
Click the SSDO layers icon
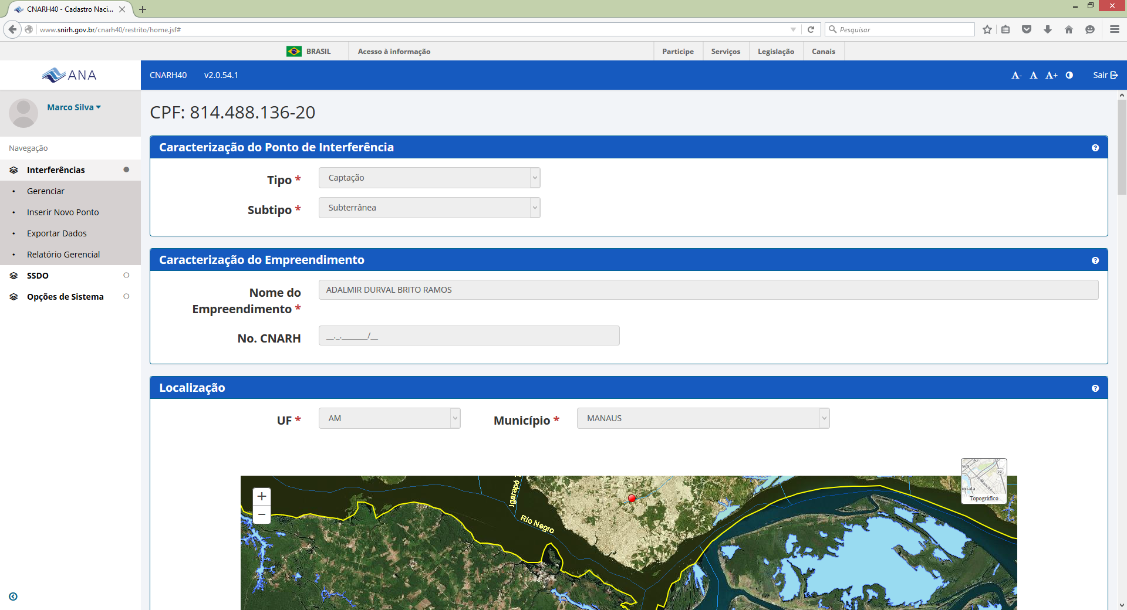(14, 276)
